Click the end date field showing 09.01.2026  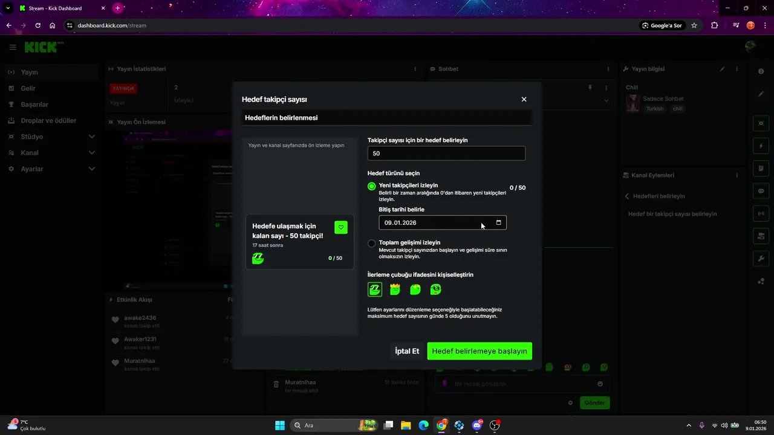click(443, 222)
